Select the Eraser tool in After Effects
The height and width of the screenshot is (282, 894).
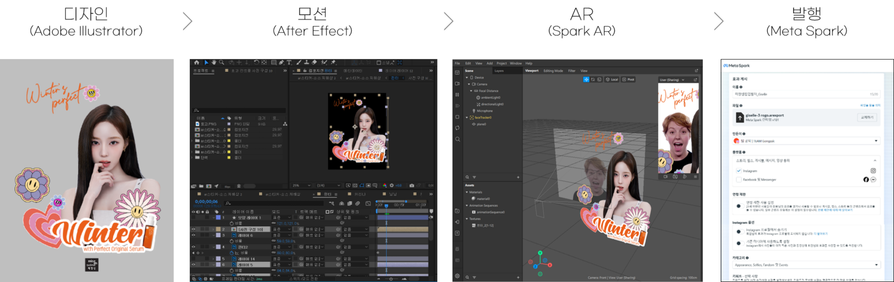point(314,62)
